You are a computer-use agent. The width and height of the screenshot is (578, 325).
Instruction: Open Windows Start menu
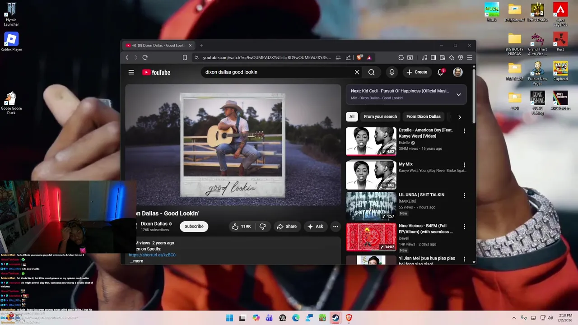click(229, 318)
